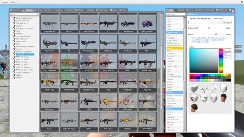
Task: Select the Balloons tool
Action: [175, 48]
